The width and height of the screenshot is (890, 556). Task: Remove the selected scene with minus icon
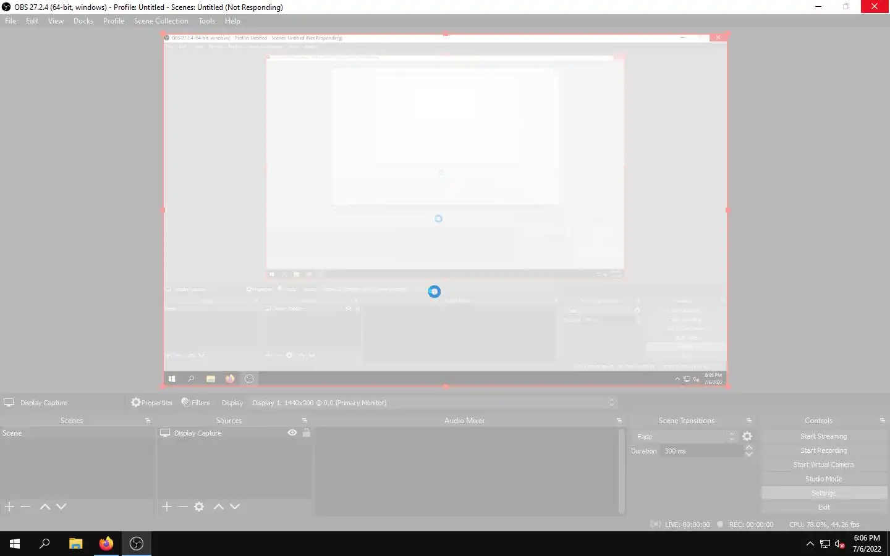click(x=25, y=507)
